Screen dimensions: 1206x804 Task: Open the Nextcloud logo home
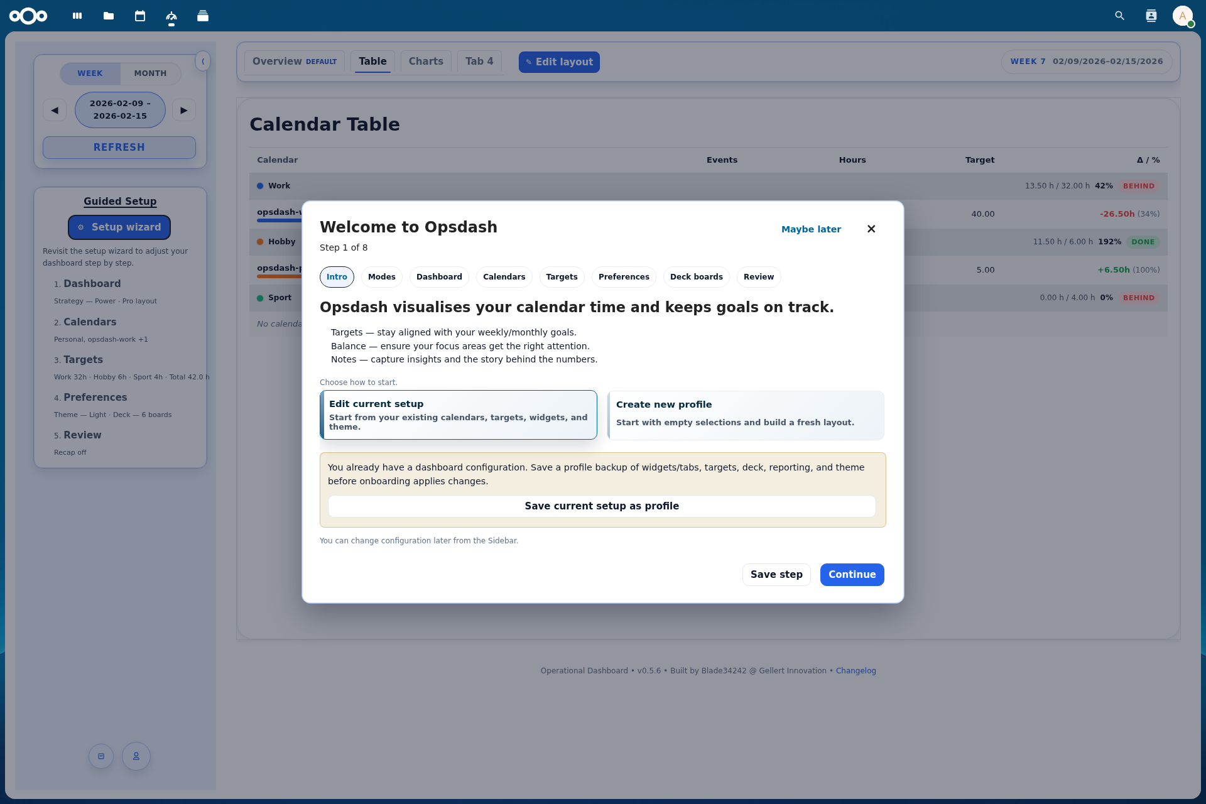pyautogui.click(x=28, y=16)
